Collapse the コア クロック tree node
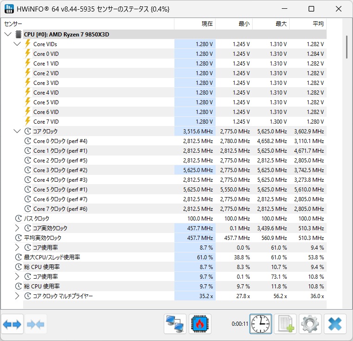This screenshot has width=353, height=341. click(17, 131)
